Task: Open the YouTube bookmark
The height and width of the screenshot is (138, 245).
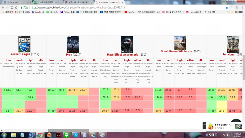Action: (x=130, y=12)
